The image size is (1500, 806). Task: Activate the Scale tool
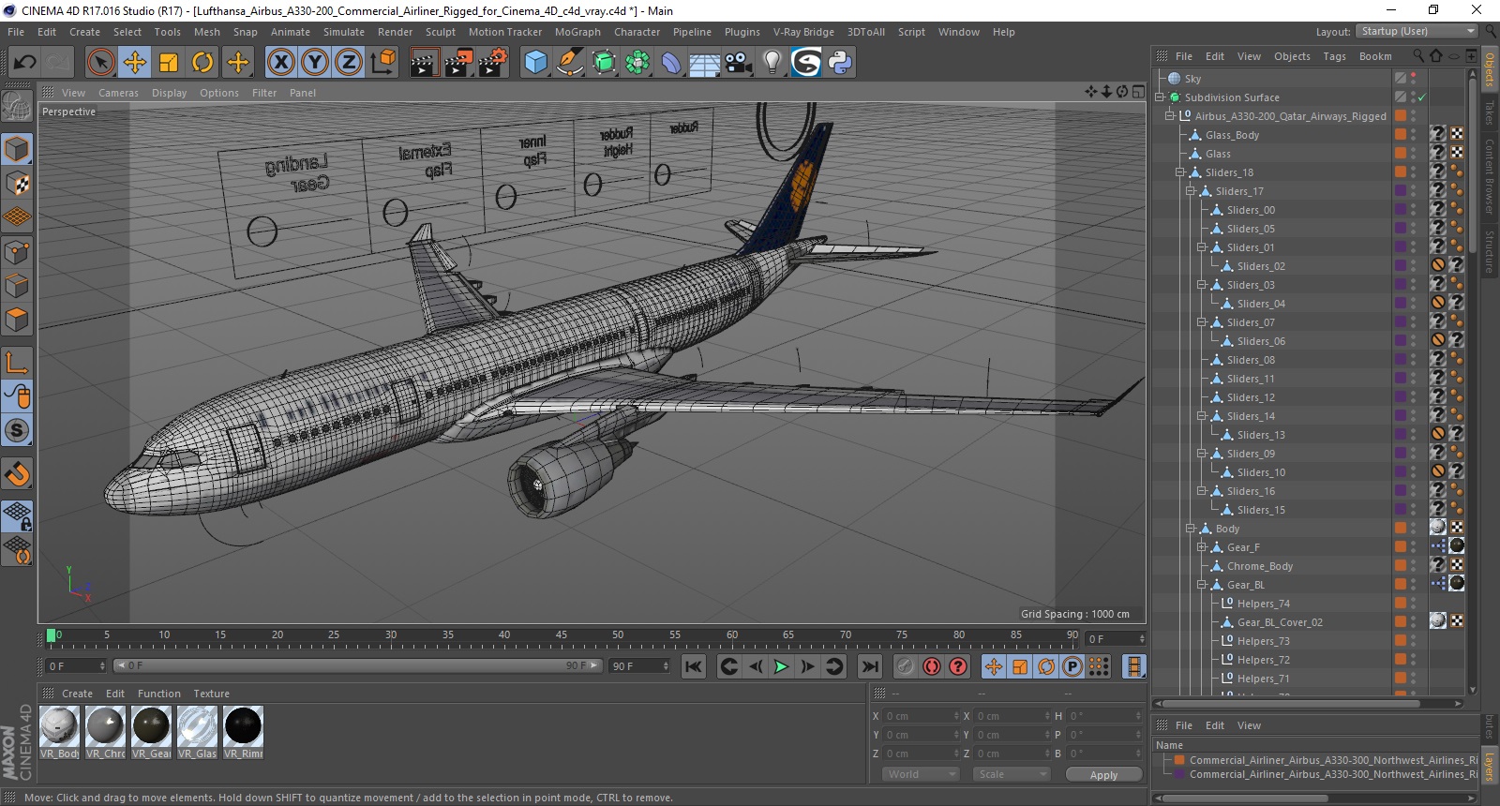click(x=169, y=63)
